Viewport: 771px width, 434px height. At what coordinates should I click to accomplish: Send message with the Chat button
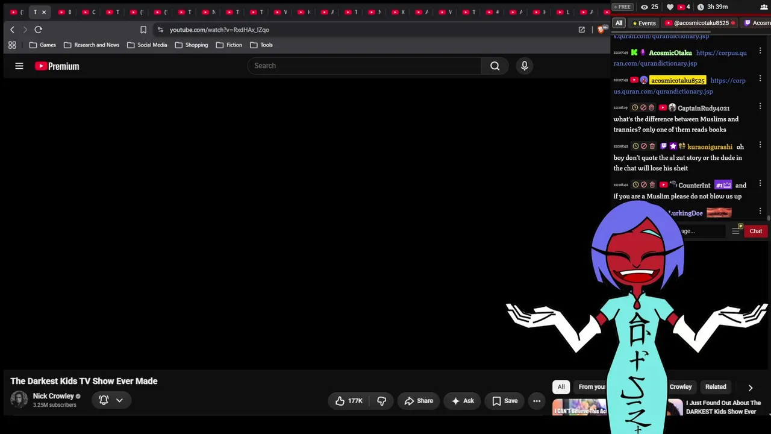tap(755, 231)
